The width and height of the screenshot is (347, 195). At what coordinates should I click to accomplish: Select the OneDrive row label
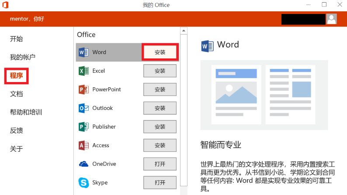104,164
